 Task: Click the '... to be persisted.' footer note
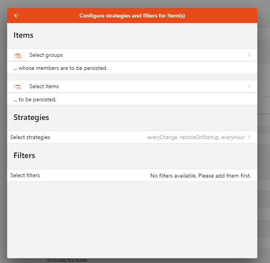click(35, 100)
